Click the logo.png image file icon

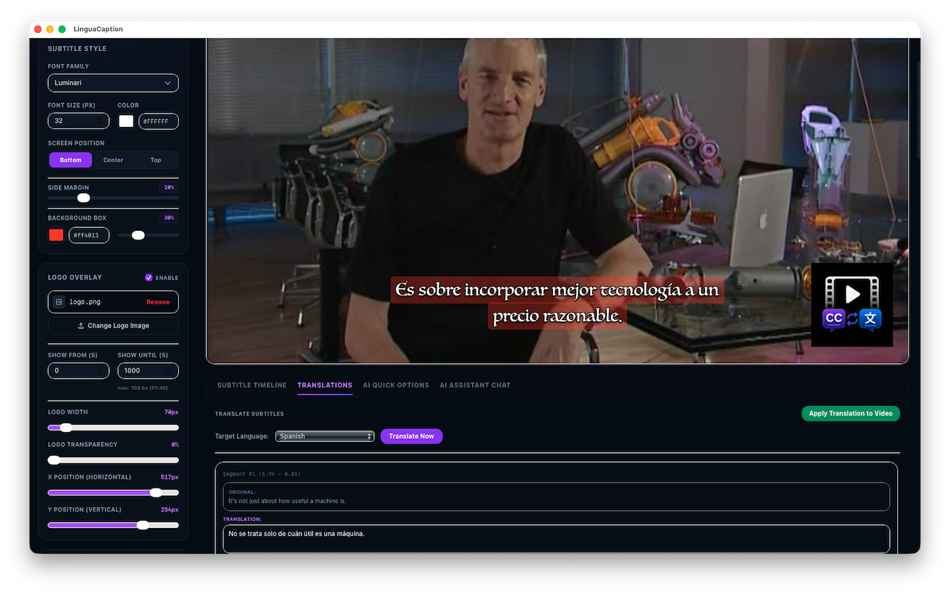coord(59,302)
